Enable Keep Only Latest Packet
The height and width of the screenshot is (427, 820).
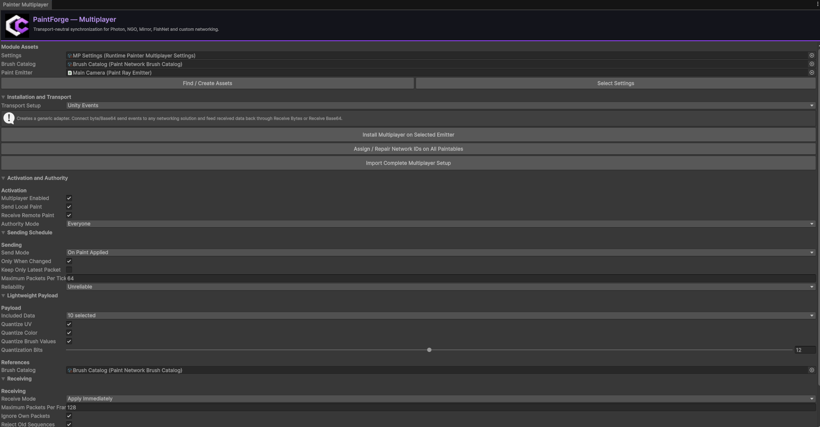pyautogui.click(x=69, y=270)
